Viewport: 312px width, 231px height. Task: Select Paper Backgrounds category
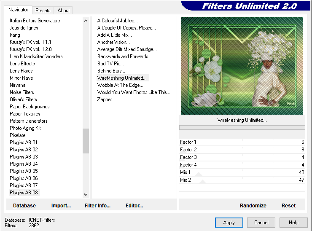click(30, 107)
